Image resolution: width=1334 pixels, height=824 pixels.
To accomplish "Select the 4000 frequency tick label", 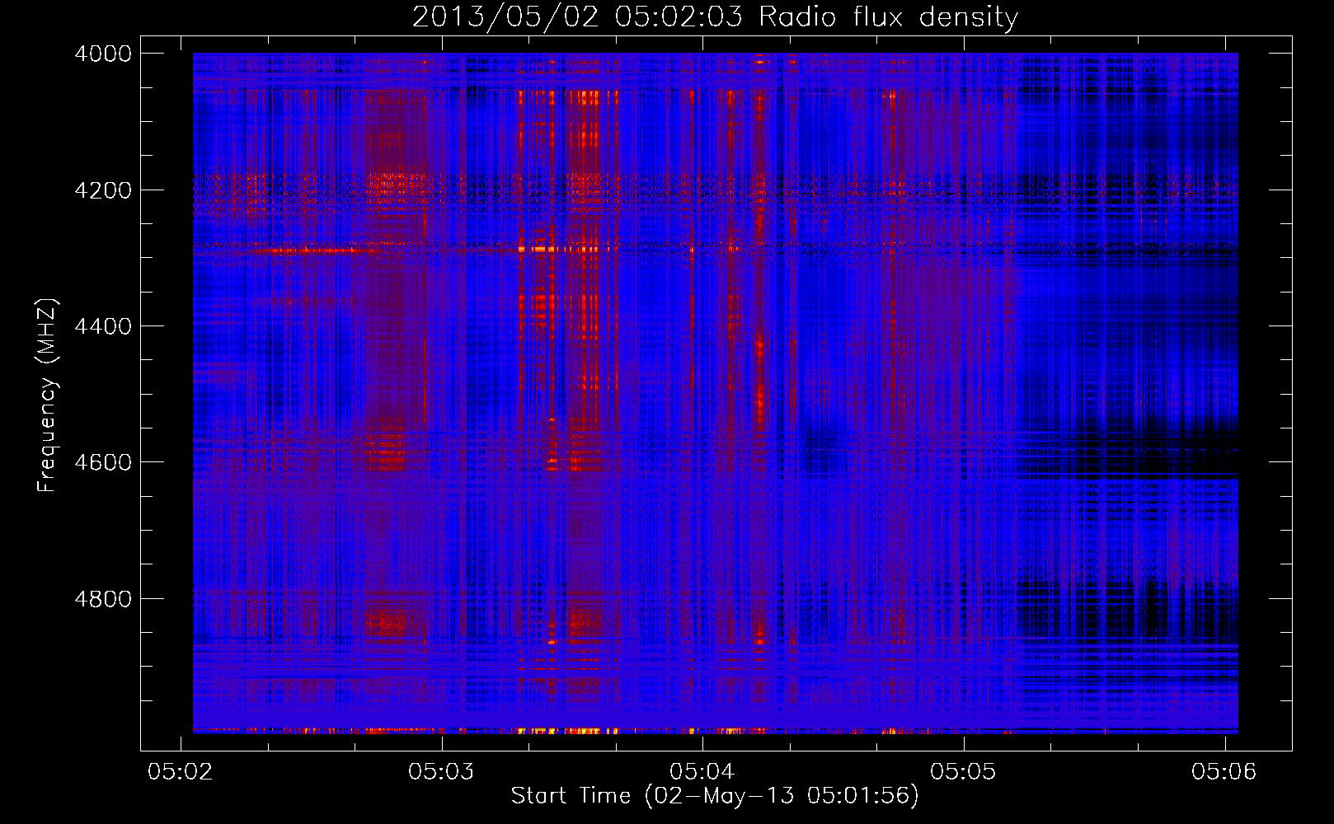I will pos(103,54).
